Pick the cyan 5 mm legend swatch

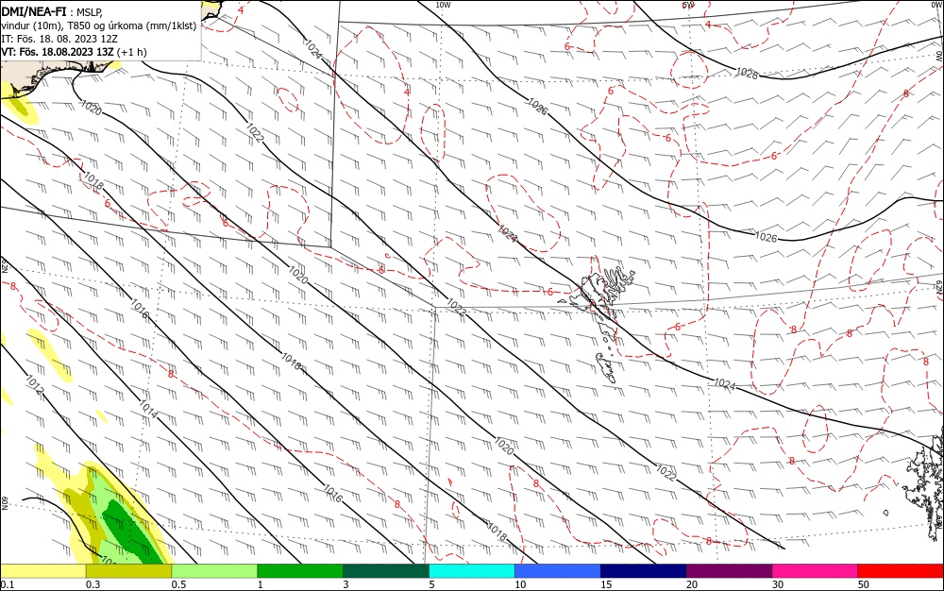472,571
